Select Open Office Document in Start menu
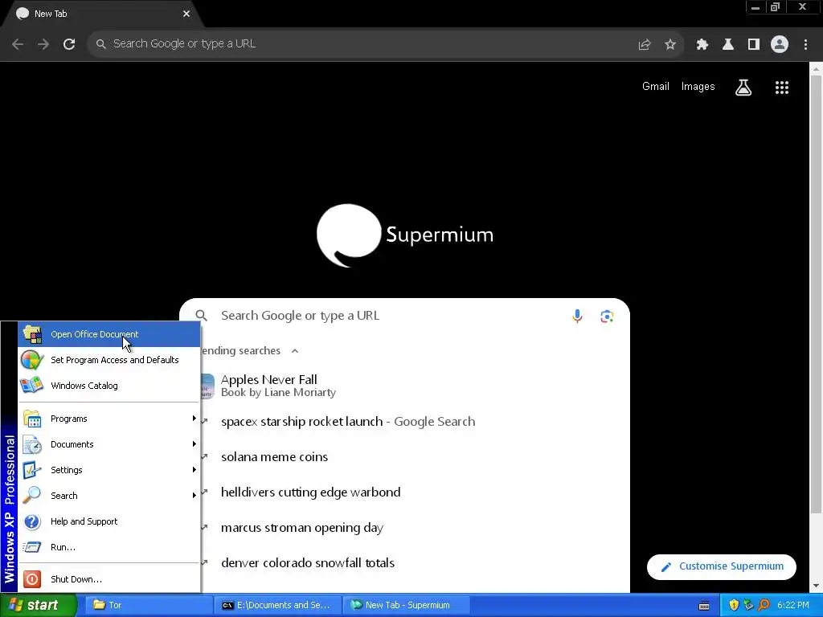The width and height of the screenshot is (823, 617). click(x=109, y=334)
